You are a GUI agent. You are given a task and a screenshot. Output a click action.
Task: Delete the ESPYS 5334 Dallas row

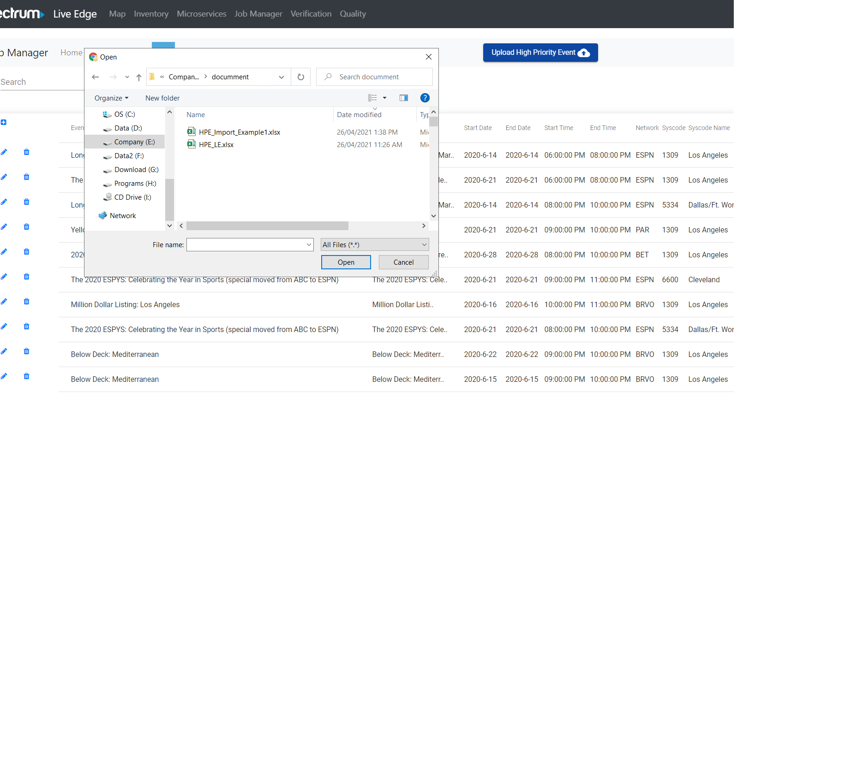[26, 327]
